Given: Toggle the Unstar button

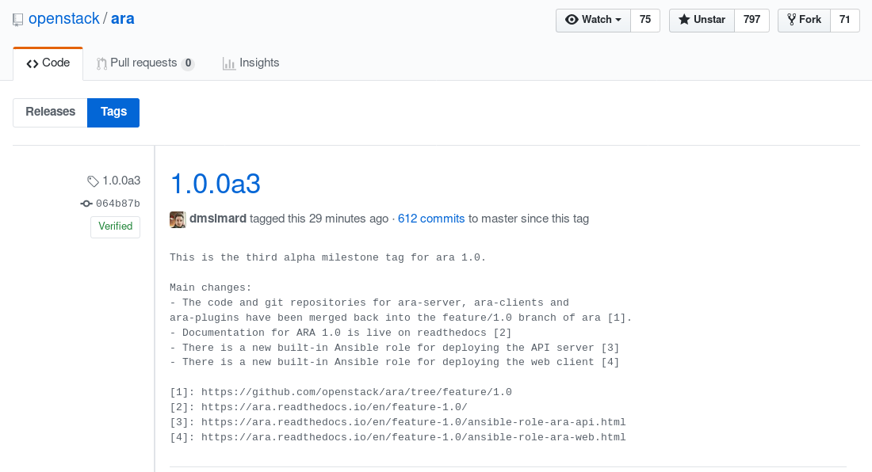Looking at the screenshot, I should pyautogui.click(x=702, y=21).
